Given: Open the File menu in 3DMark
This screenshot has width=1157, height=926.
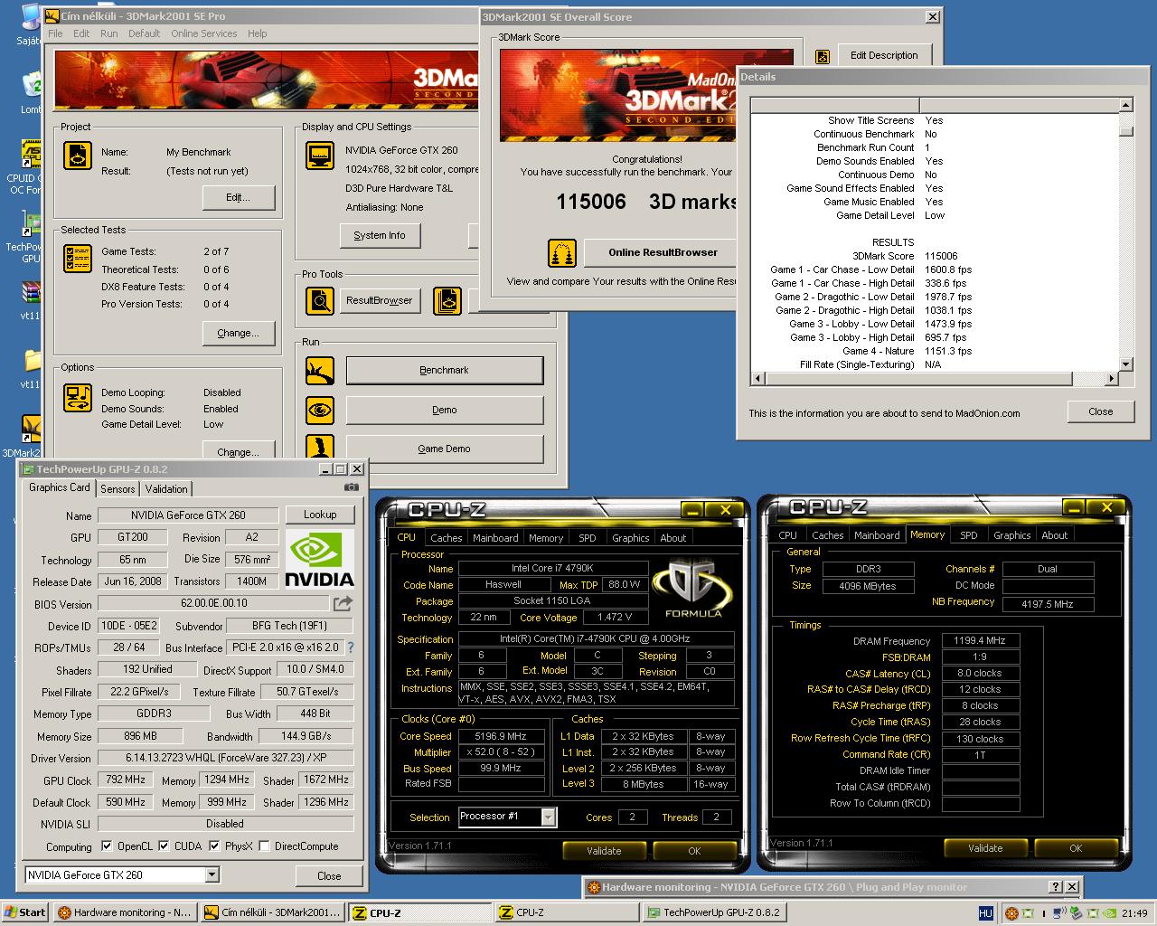Looking at the screenshot, I should (55, 33).
